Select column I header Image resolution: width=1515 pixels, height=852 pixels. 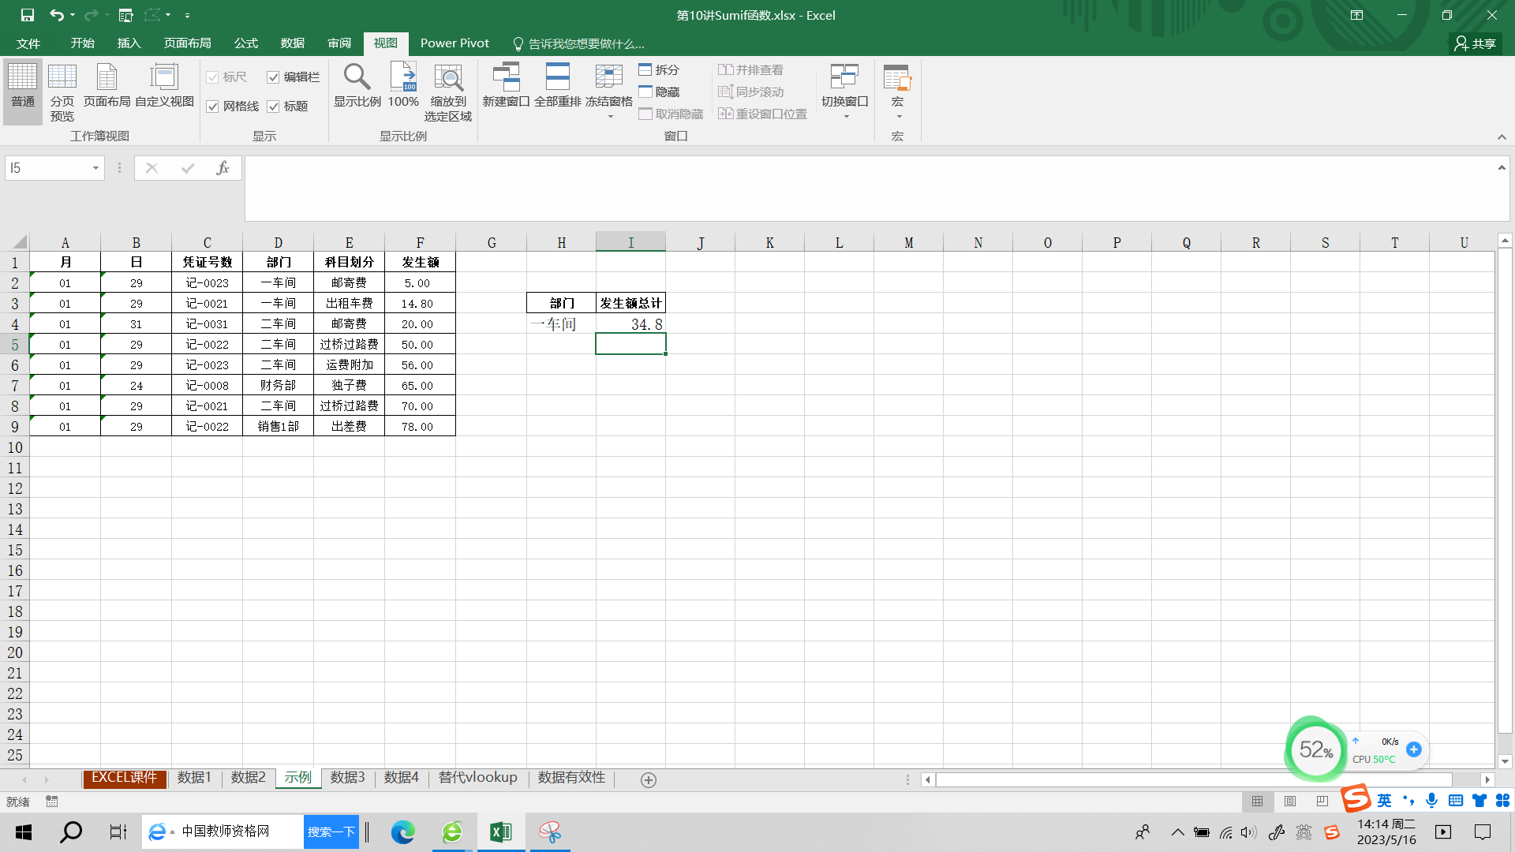click(630, 242)
